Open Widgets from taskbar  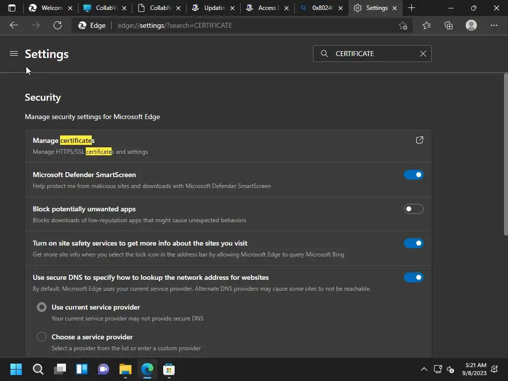[82, 369]
